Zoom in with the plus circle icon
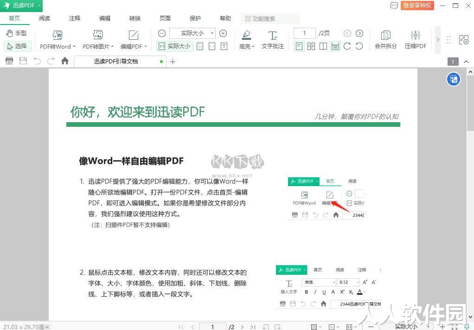 point(223,33)
